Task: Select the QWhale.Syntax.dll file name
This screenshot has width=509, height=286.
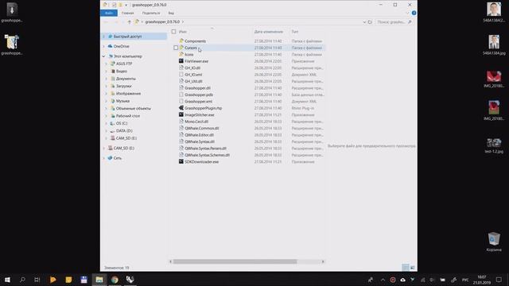Action: (x=200, y=141)
